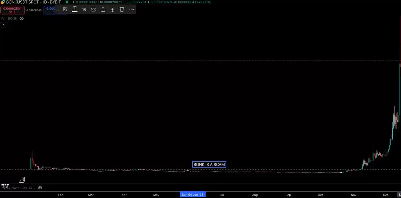Screen dimensions: 401x198
Task: Open the text color tool in floating toolbar
Action: tap(75, 9)
